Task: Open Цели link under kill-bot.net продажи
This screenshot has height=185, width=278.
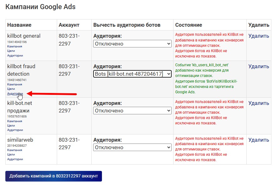Action: pyautogui.click(x=11, y=126)
